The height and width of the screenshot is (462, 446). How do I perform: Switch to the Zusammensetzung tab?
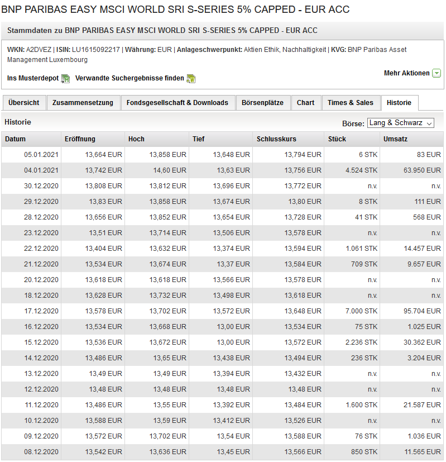click(x=83, y=103)
